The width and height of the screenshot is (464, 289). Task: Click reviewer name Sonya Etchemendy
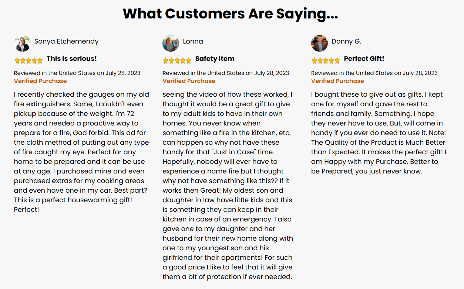[67, 41]
